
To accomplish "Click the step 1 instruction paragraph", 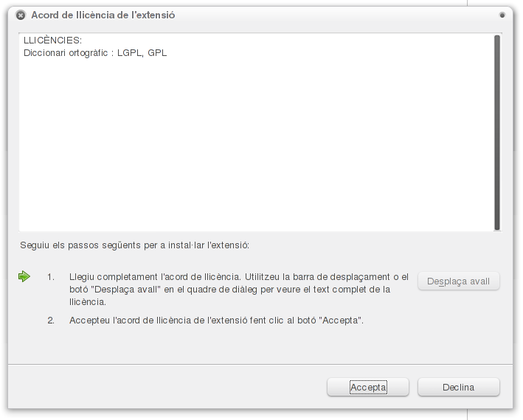I will 239,289.
